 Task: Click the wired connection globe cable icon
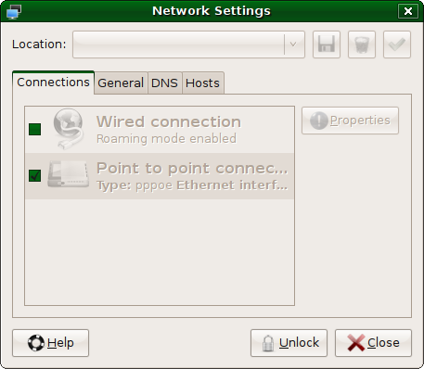tap(68, 129)
